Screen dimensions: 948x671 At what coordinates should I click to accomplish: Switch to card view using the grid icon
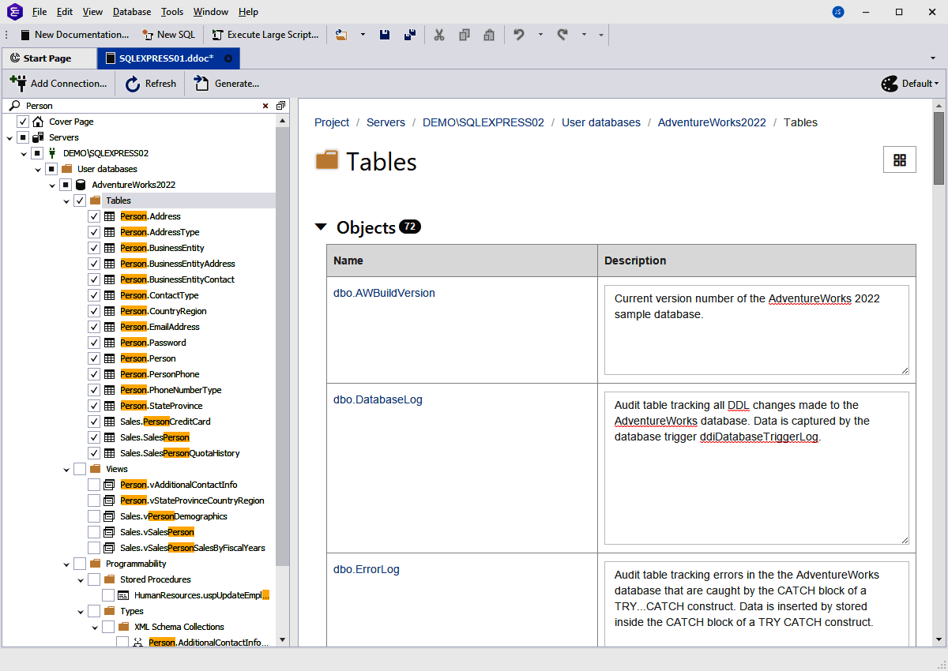click(900, 159)
